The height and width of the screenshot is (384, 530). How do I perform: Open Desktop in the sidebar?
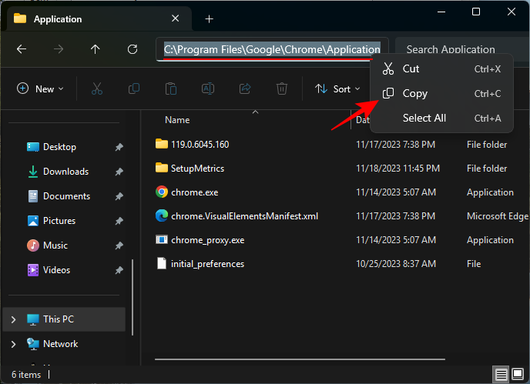pos(59,147)
